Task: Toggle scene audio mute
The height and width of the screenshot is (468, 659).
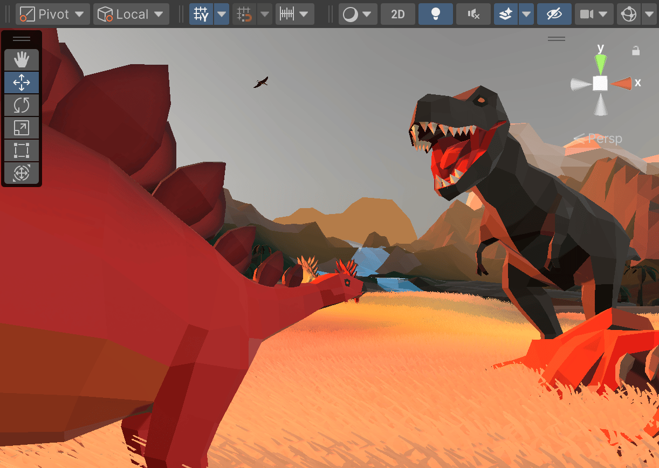Action: (473, 14)
